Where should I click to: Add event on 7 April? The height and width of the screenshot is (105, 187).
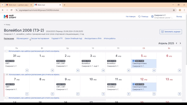(x=27, y=94)
